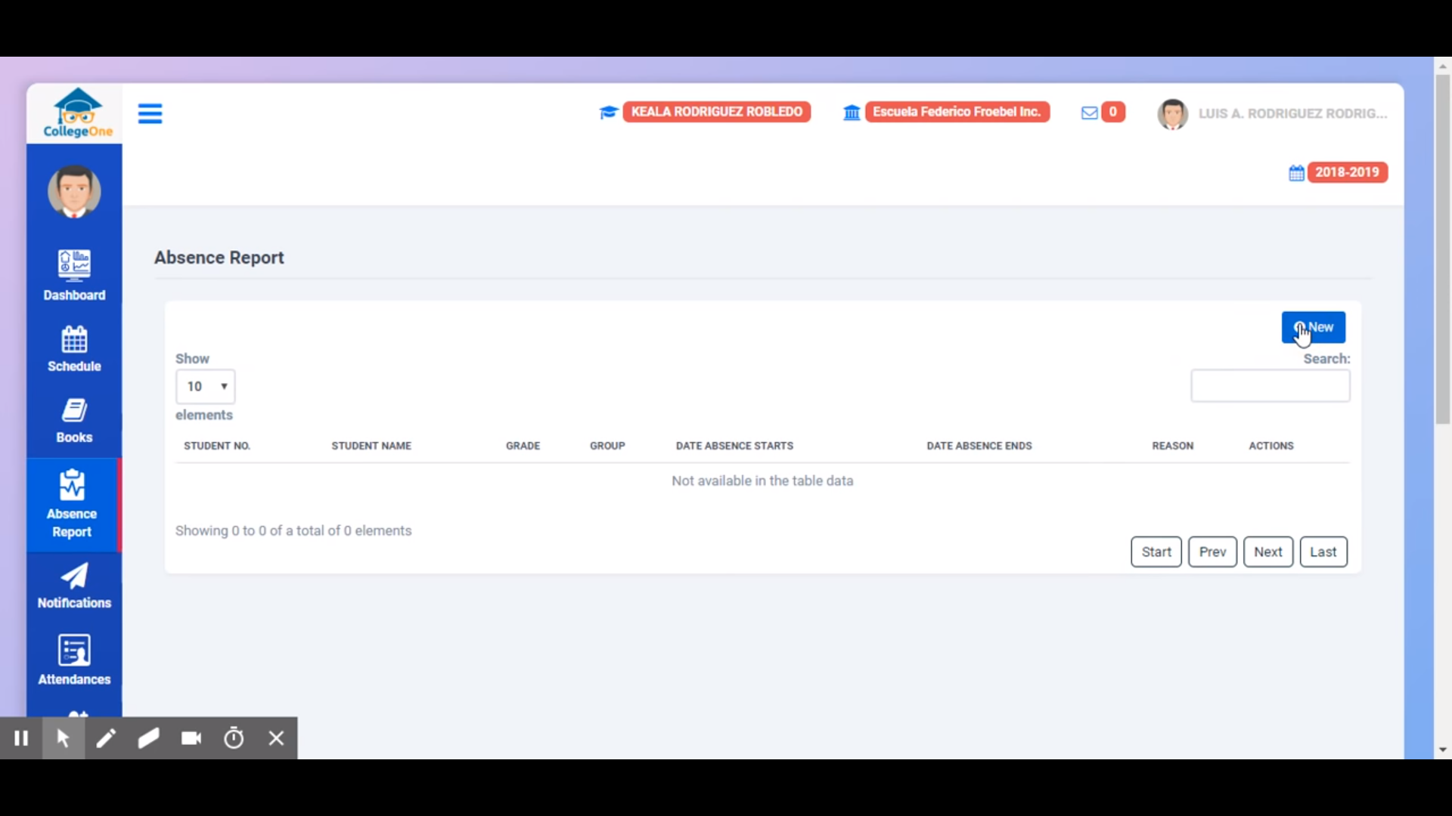Open the 2018-2019 school year selector

pyautogui.click(x=1347, y=172)
